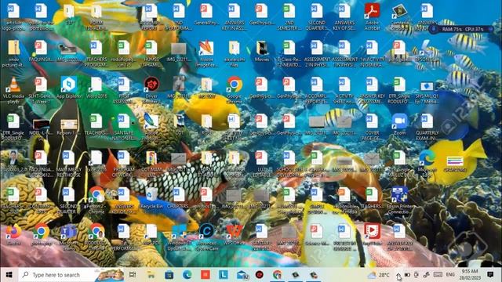Click the Type here to search box
This screenshot has height=282, width=502.
(71, 275)
